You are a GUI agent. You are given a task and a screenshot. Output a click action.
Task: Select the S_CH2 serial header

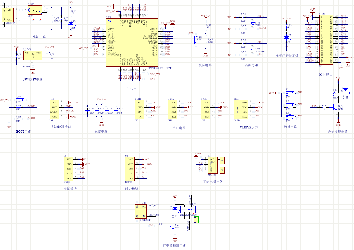[173, 110]
